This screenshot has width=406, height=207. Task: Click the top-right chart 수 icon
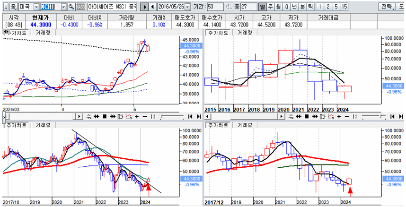click(291, 116)
